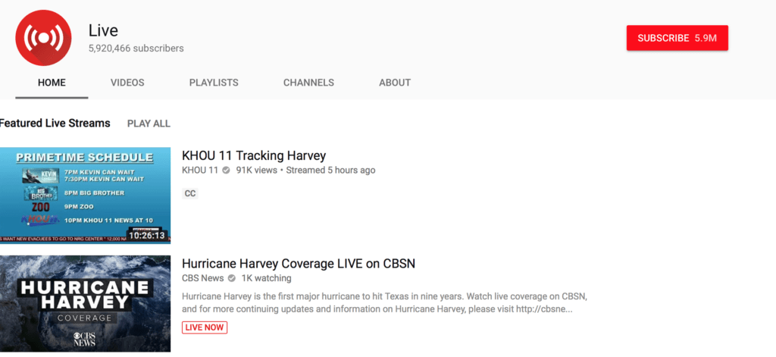Visit the KHOU 11 channel name link
The height and width of the screenshot is (357, 776).
click(199, 171)
